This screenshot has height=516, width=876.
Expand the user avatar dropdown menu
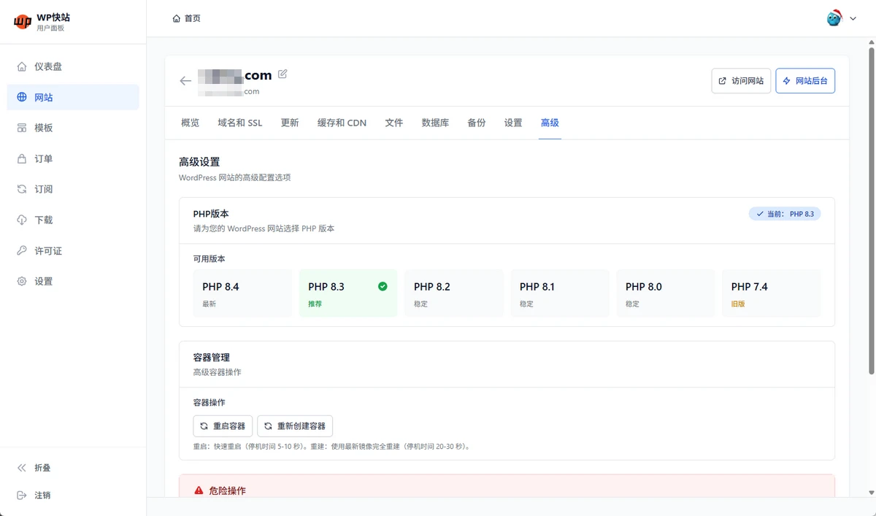pyautogui.click(x=841, y=18)
